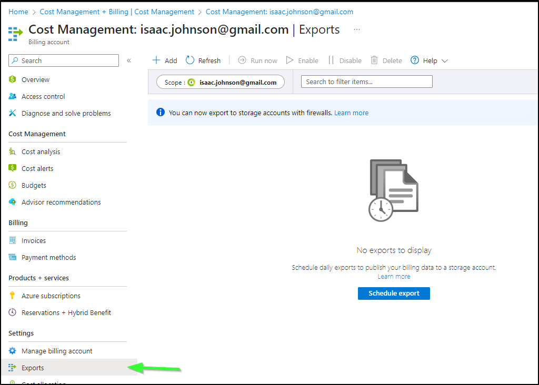Click the Search to filter items field
This screenshot has width=539, height=385.
[367, 82]
